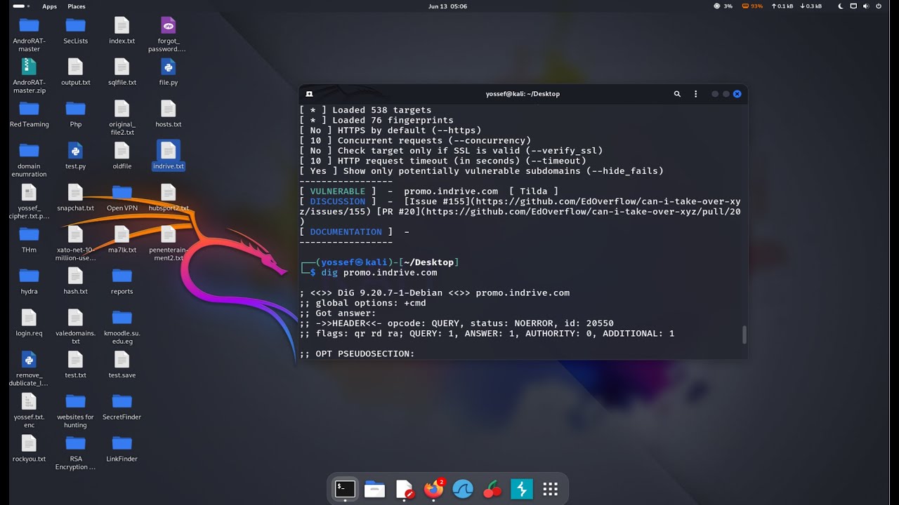This screenshot has height=505, width=899.
Task: Select the test.py file icon
Action: tap(75, 156)
